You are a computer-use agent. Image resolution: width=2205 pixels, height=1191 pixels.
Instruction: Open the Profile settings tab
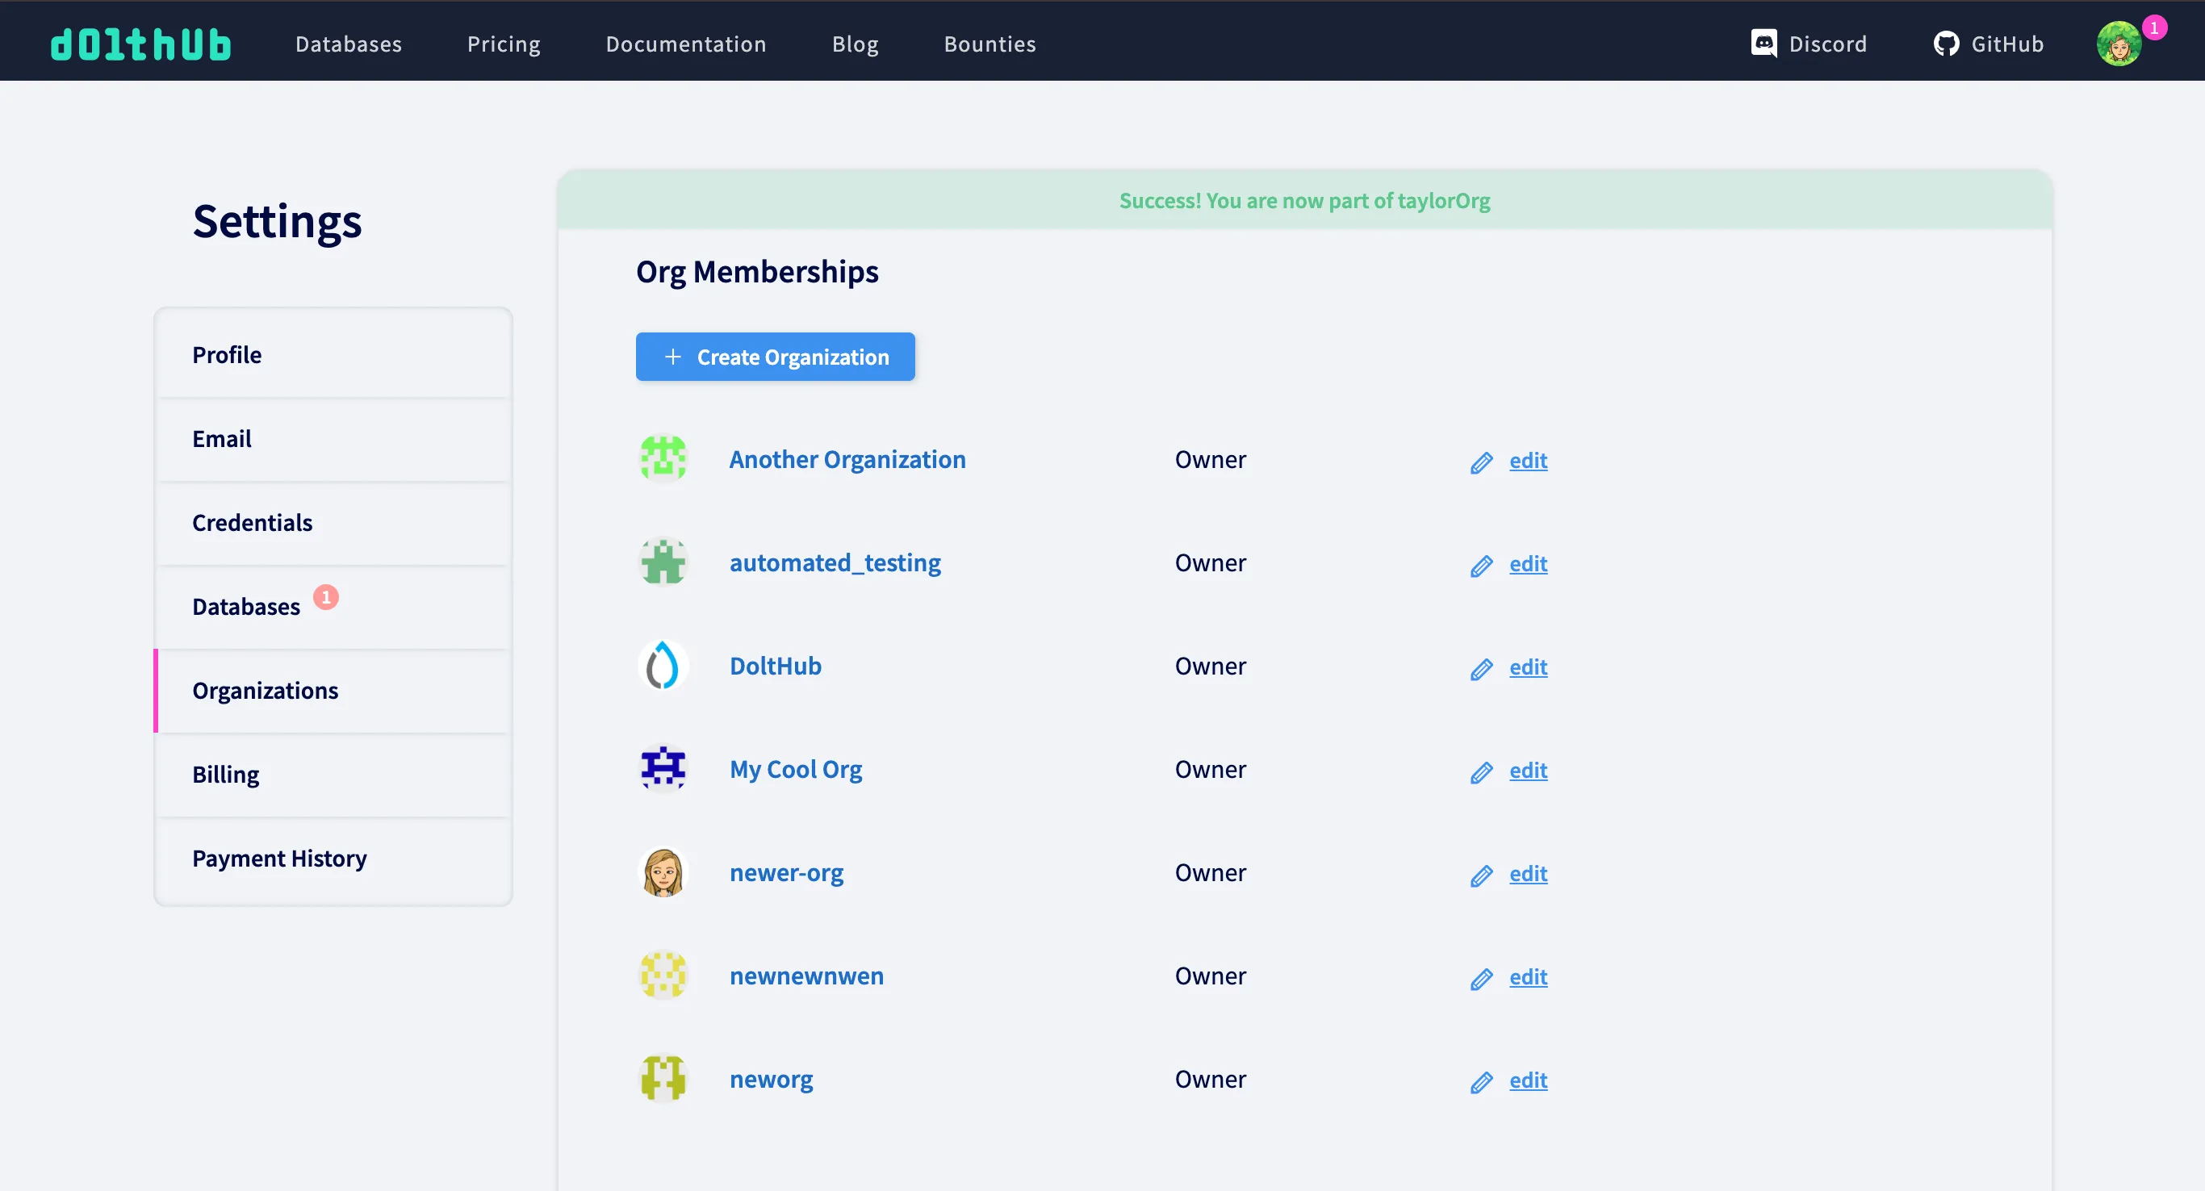pos(227,355)
